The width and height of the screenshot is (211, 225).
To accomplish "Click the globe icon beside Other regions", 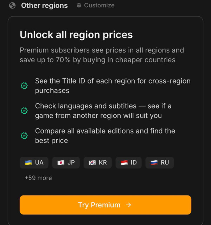I will coord(12,6).
